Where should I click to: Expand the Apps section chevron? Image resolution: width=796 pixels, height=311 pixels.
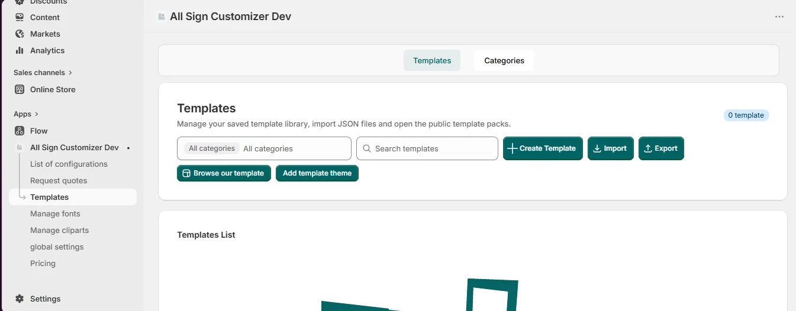[x=37, y=114]
